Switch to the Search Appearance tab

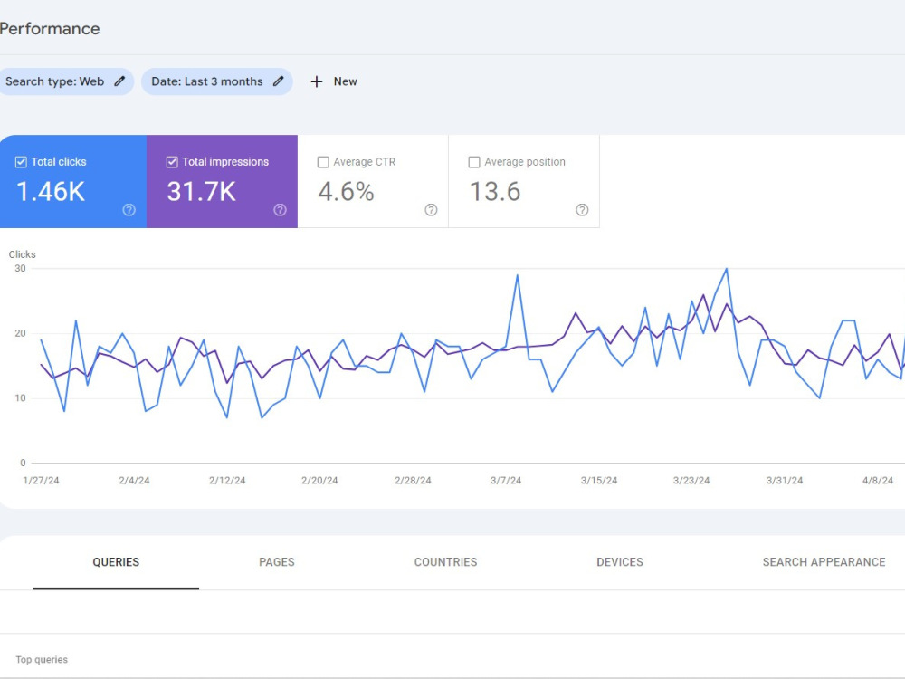point(824,562)
